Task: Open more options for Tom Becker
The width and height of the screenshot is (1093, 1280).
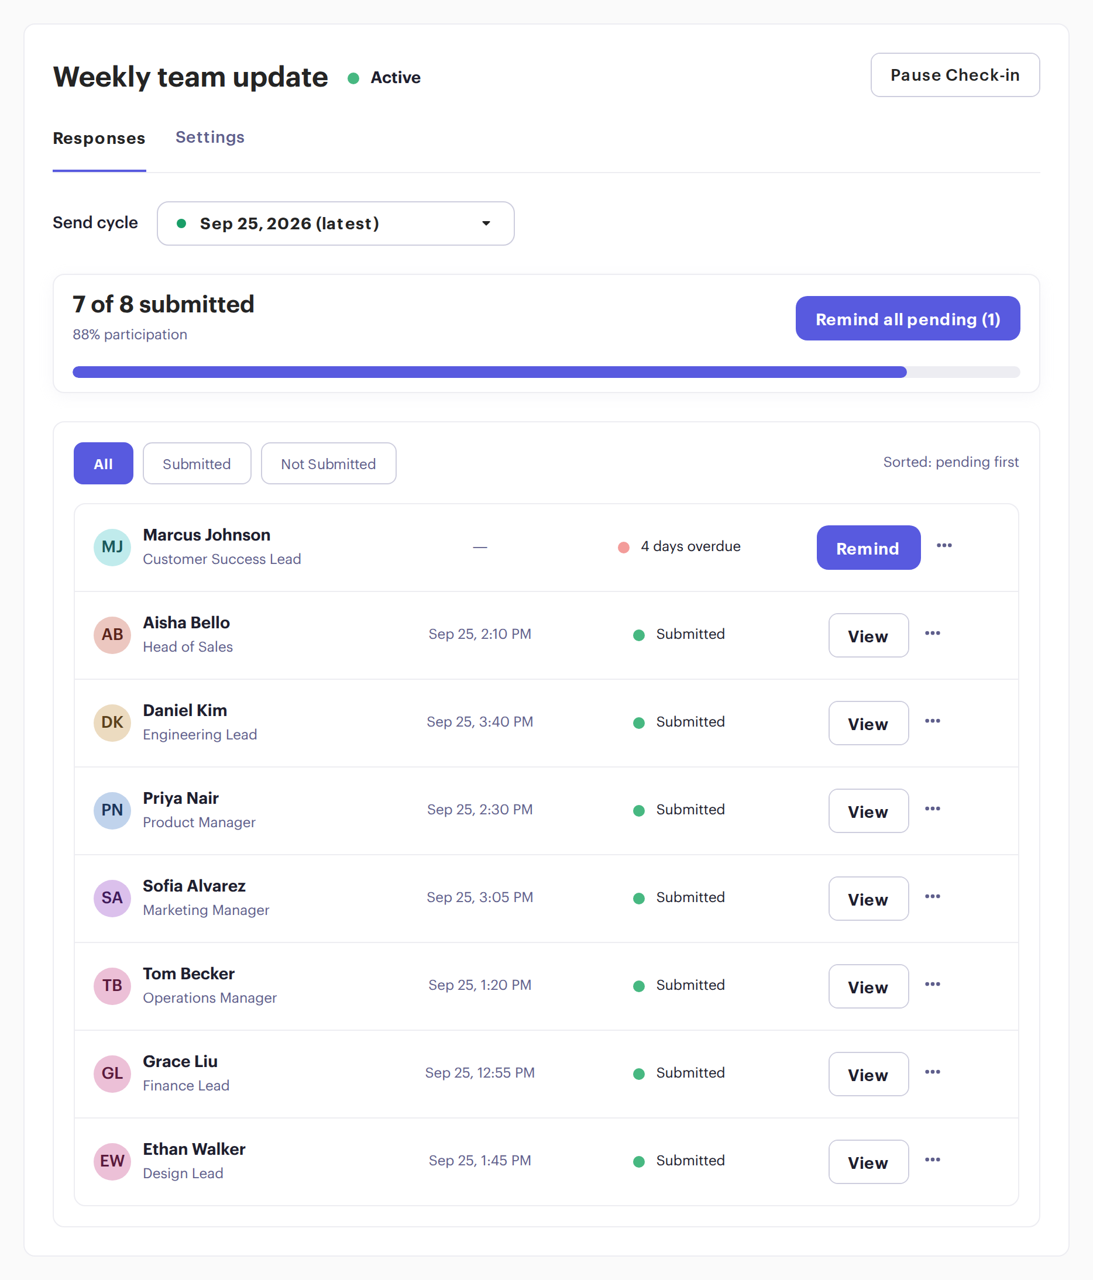Action: [x=932, y=984]
